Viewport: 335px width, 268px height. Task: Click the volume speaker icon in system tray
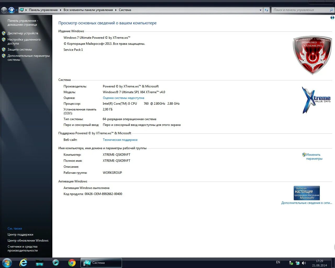pos(304,263)
